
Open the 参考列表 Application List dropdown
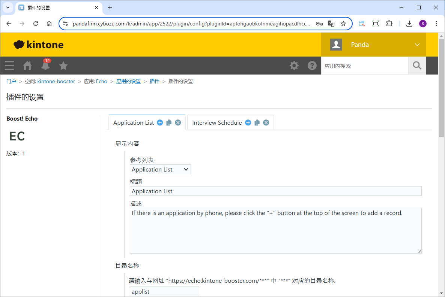tap(160, 170)
